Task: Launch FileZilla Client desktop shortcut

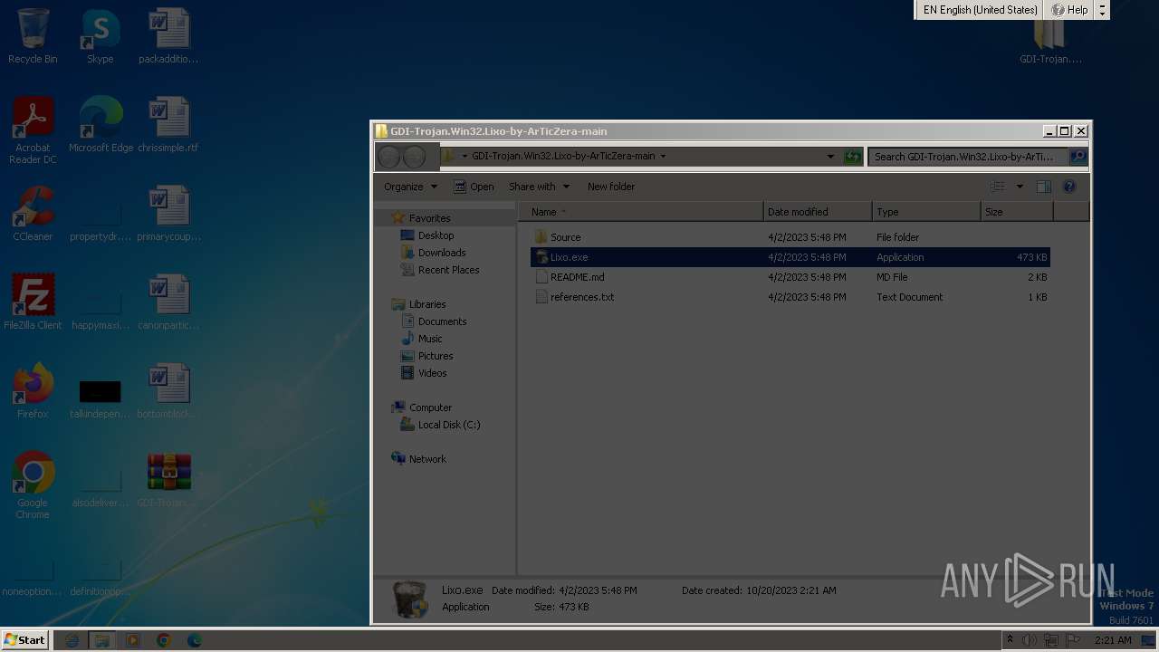Action: tap(33, 303)
